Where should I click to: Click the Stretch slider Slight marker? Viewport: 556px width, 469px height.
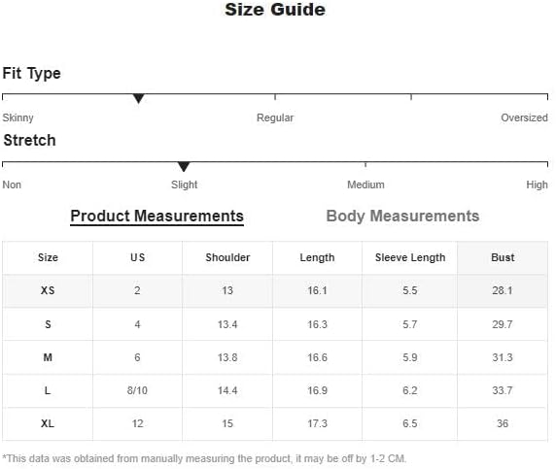(184, 166)
